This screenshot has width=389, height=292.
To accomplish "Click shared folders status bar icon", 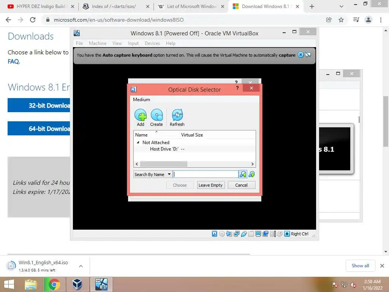I will tap(251, 234).
